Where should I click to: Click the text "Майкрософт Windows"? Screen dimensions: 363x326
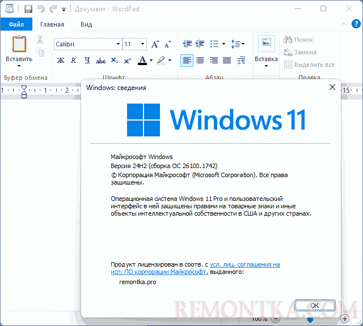(142, 157)
